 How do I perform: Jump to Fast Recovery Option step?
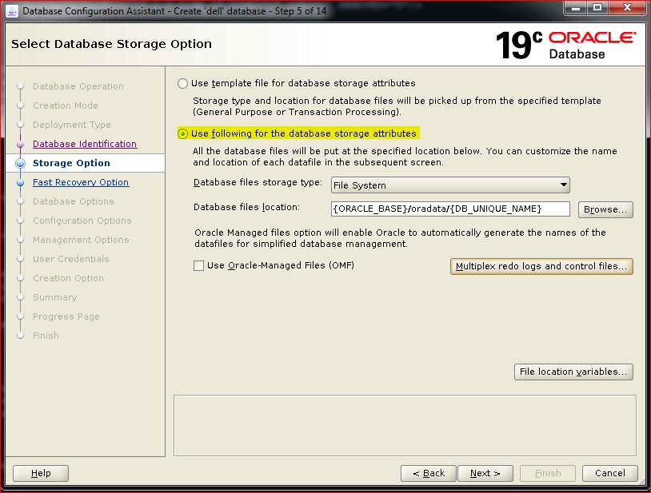(81, 182)
